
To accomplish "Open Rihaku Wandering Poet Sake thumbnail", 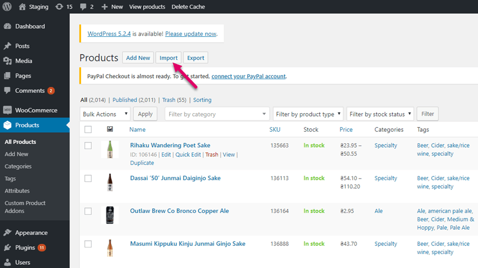I will click(110, 149).
